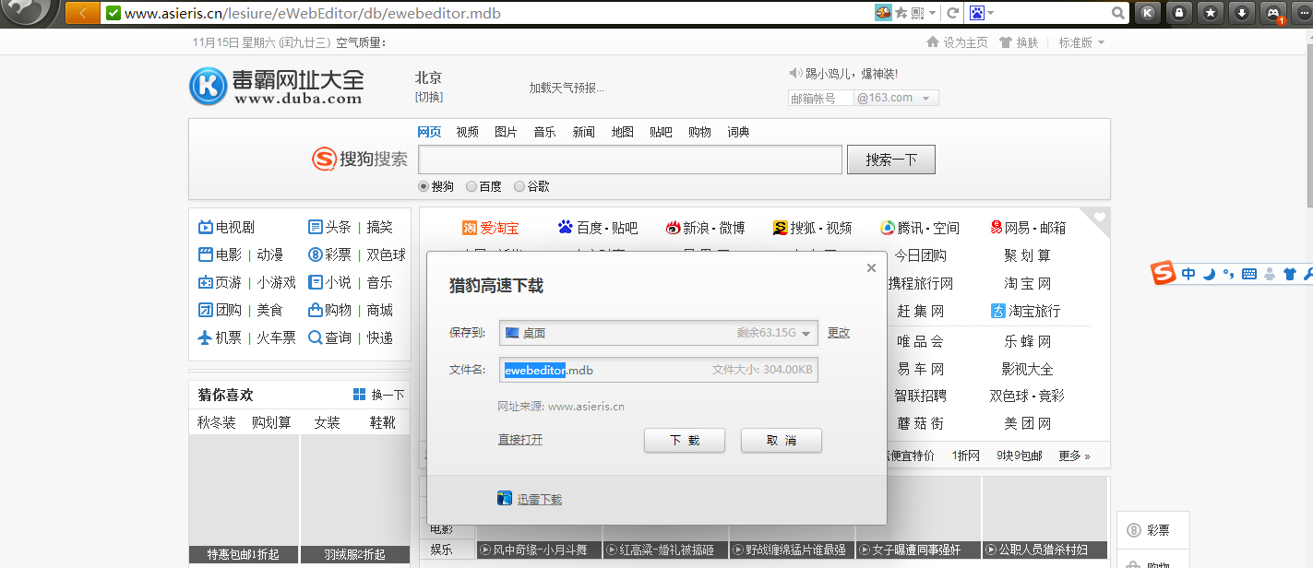
Task: Click the speaker icon beside 踢小鸡儿
Action: (x=795, y=73)
